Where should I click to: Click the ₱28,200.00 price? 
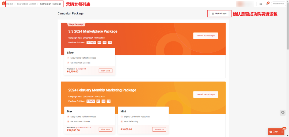73,130
